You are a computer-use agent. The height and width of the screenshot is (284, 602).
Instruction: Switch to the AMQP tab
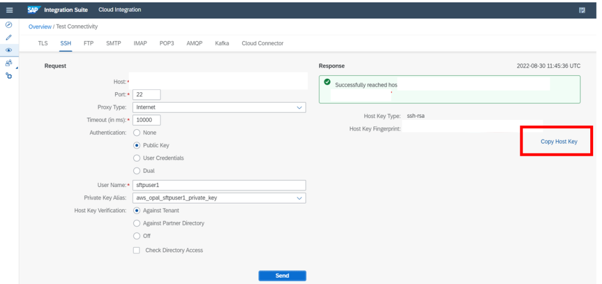point(194,44)
